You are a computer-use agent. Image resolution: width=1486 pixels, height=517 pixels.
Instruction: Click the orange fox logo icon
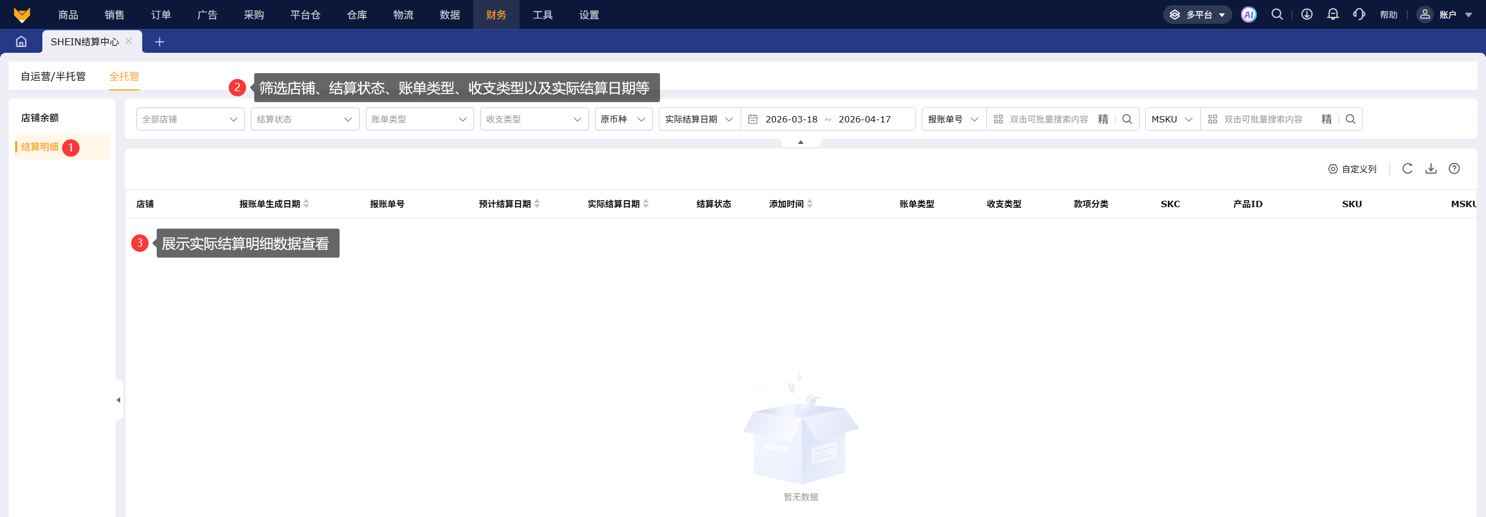(x=22, y=15)
